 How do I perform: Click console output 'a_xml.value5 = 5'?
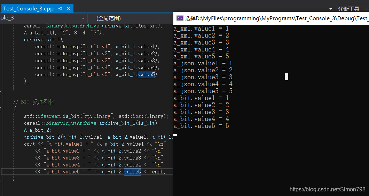(x=201, y=56)
